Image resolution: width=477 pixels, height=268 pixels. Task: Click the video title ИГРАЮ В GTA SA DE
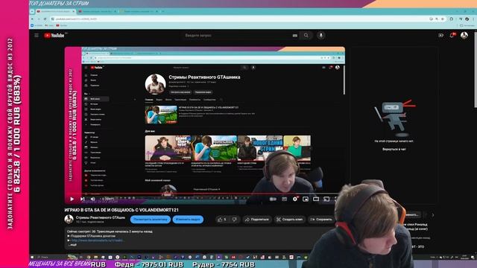[121, 210]
